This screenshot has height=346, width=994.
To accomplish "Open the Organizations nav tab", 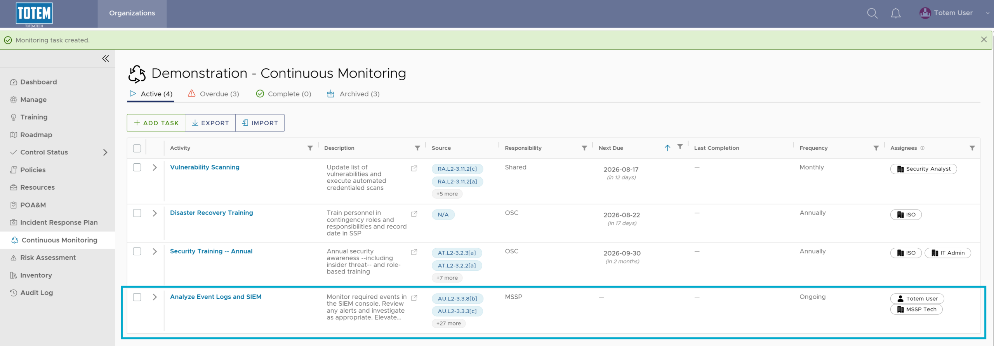I will tap(132, 13).
